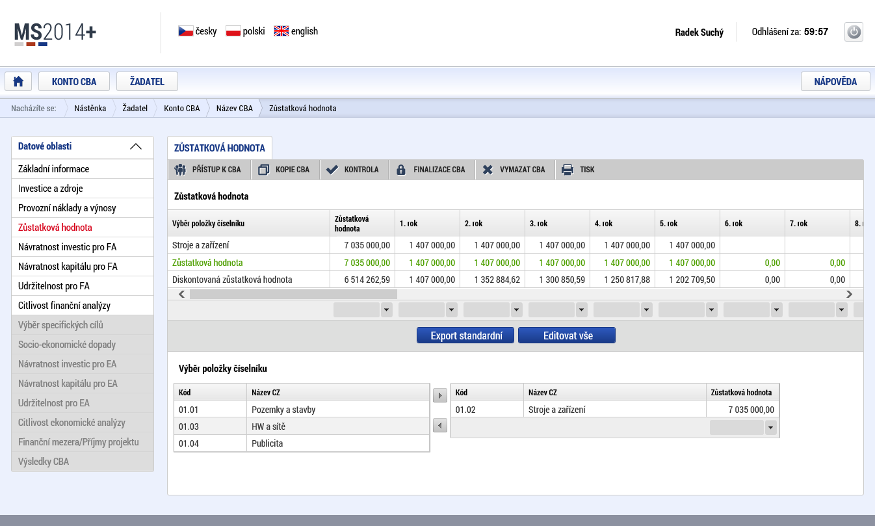Select the English flag language
Viewport: 875px width, 526px height.
pos(281,31)
